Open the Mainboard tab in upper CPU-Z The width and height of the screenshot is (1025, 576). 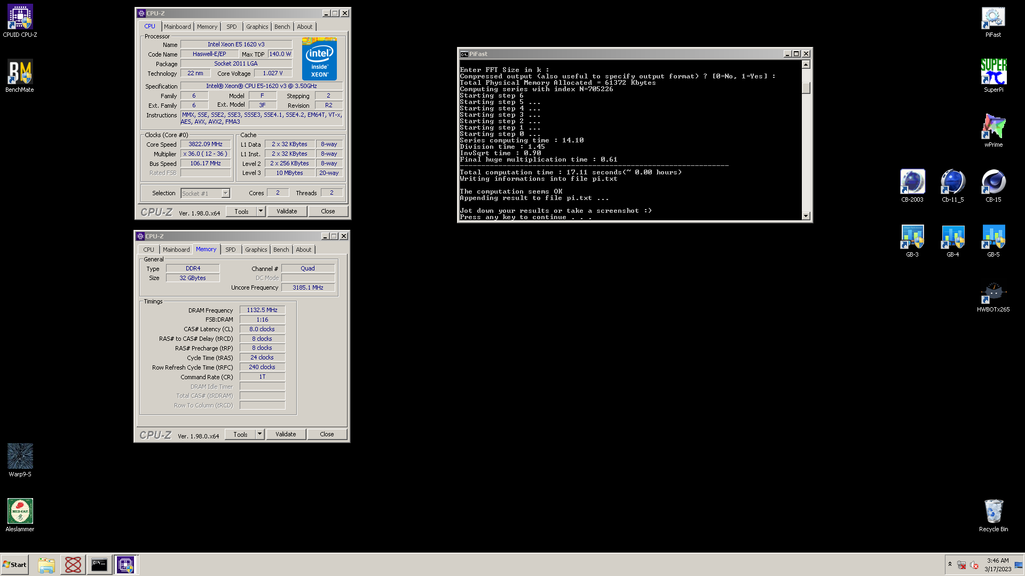(177, 27)
